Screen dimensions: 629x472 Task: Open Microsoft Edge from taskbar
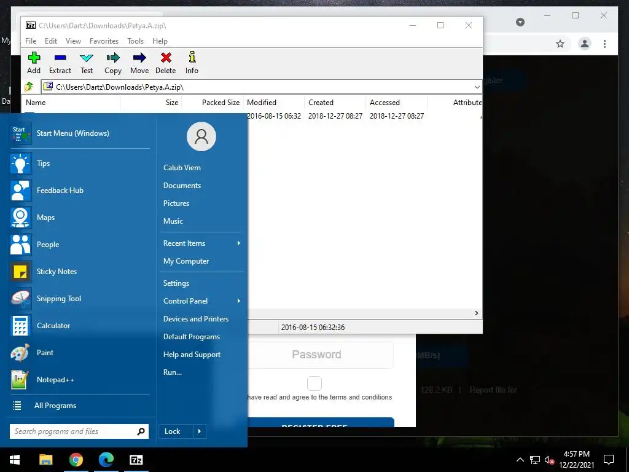[x=106, y=460]
